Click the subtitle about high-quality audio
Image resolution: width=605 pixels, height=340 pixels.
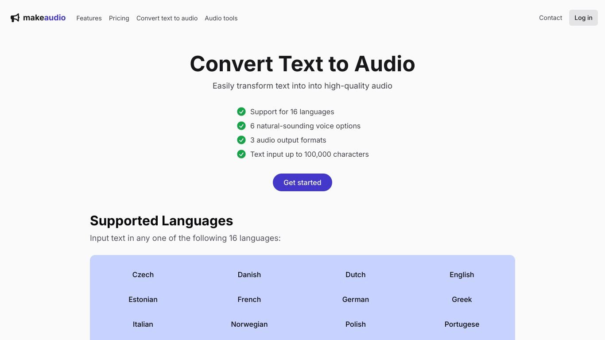302,86
